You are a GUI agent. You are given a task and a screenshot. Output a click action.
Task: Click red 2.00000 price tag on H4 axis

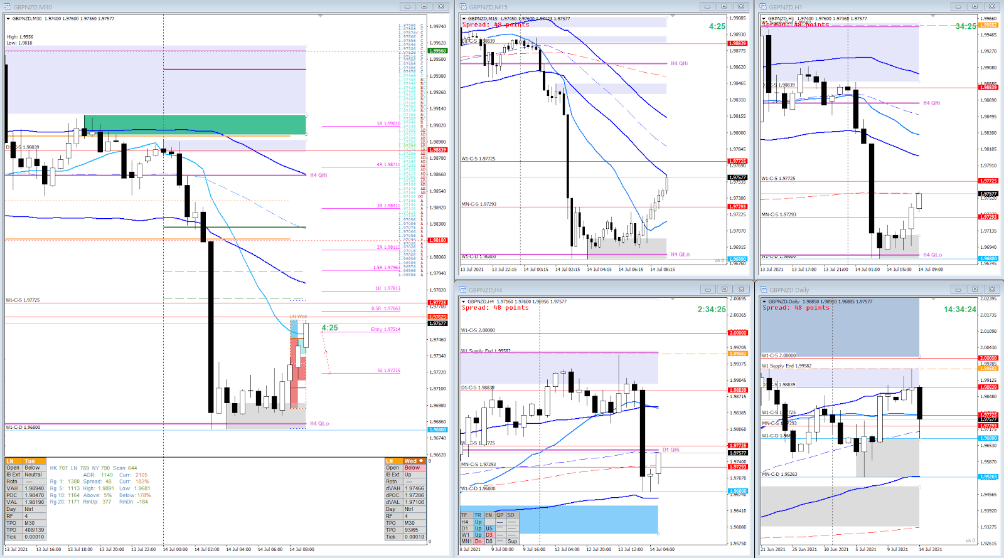(x=737, y=333)
